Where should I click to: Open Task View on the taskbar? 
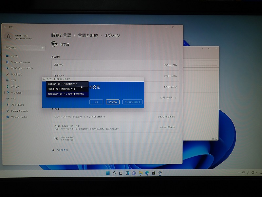point(121,173)
